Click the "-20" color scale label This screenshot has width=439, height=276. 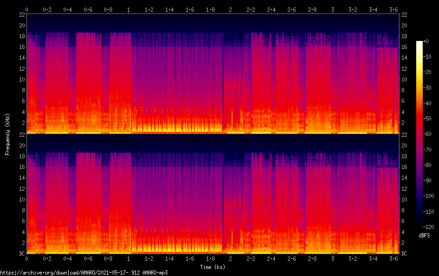point(427,72)
